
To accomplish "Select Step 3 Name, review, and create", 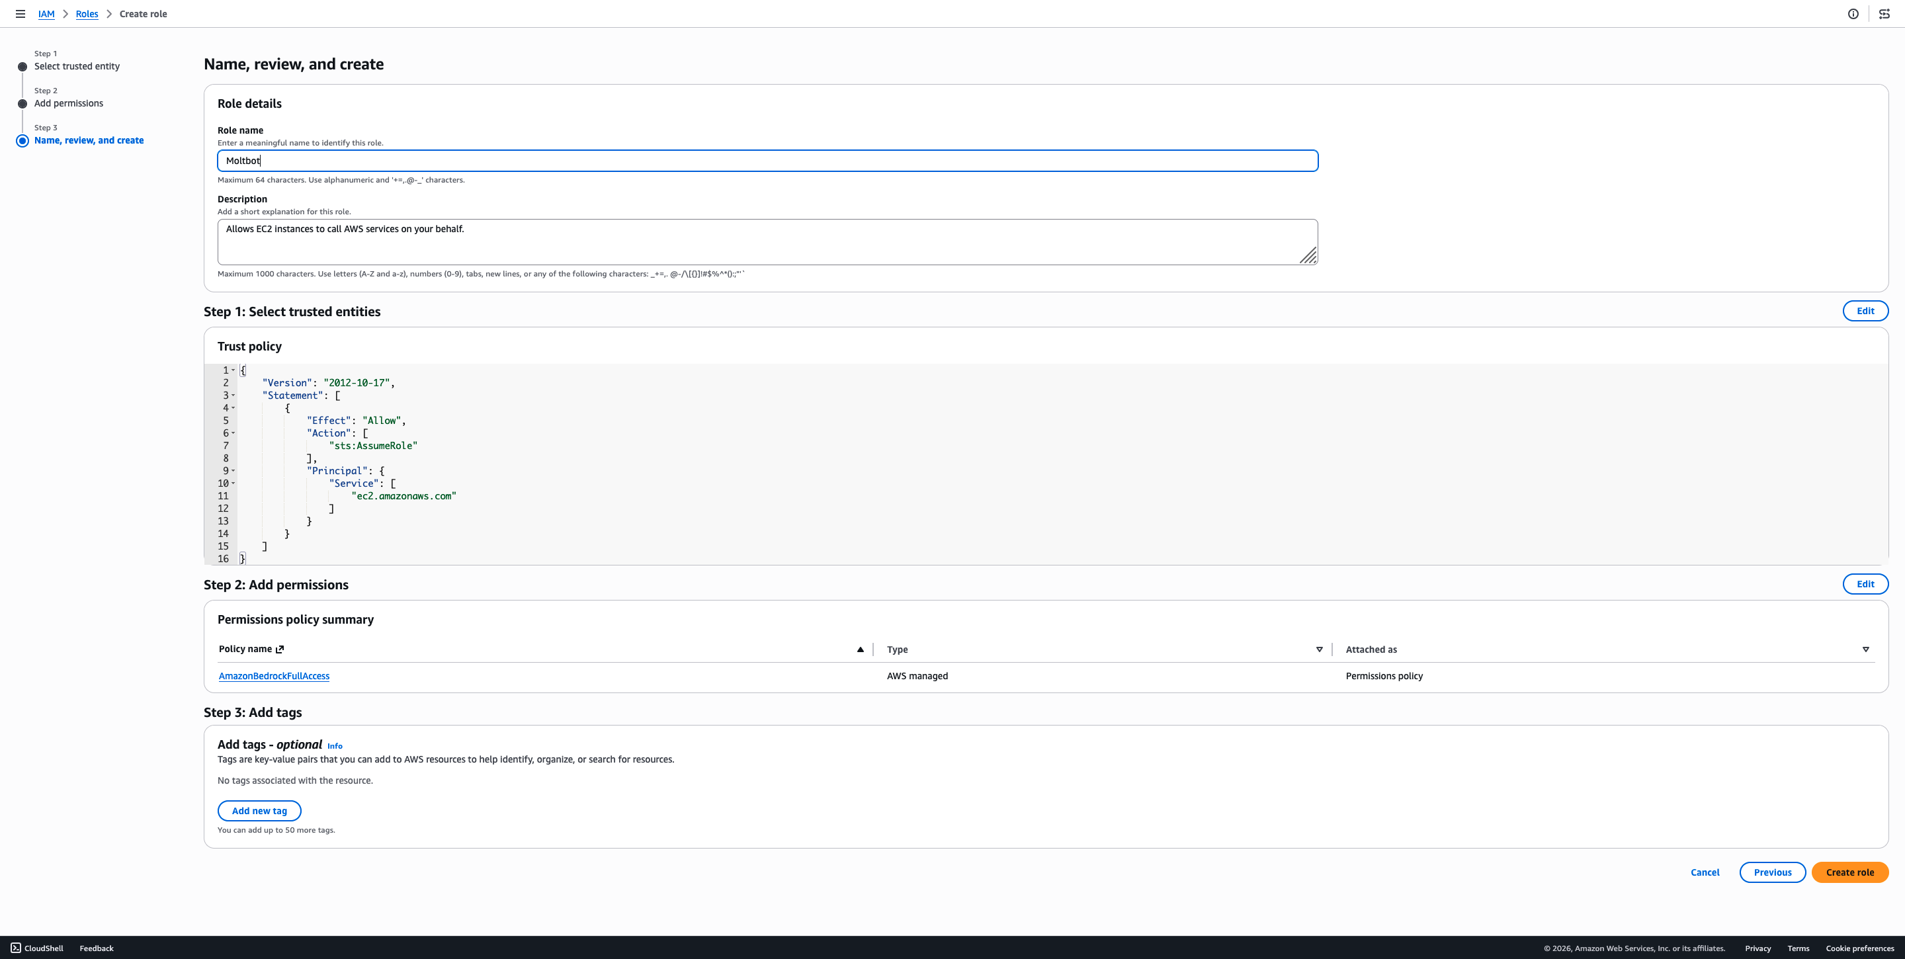I will (89, 140).
